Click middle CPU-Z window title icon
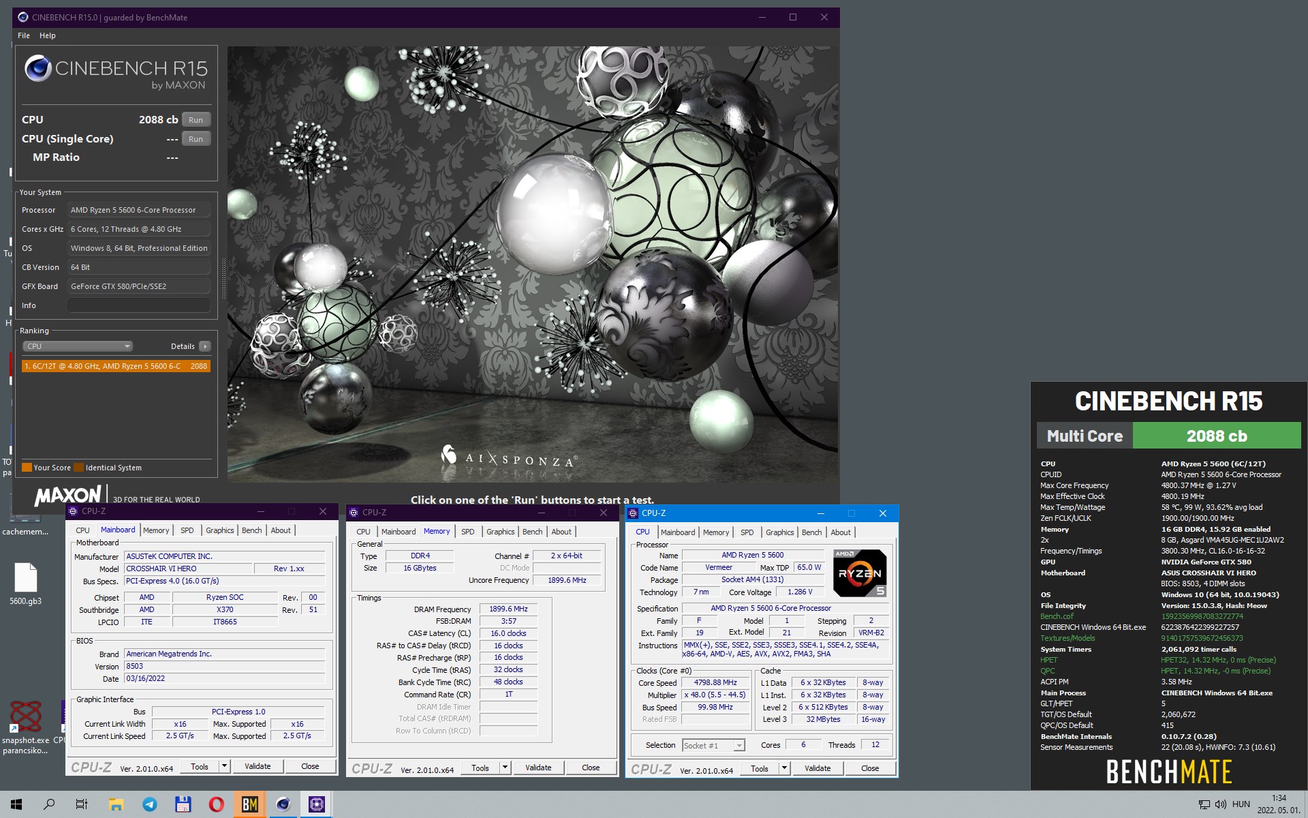The image size is (1308, 818). pyautogui.click(x=354, y=512)
